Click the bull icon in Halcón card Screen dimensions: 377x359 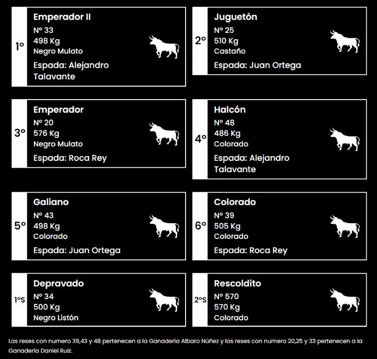pos(345,139)
